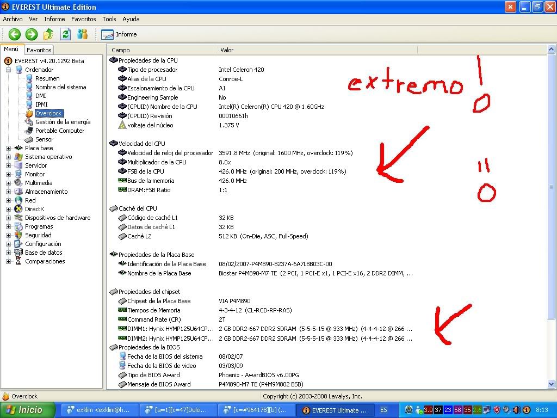Open the users icon in the toolbar
This screenshot has height=418, width=557.
click(83, 34)
